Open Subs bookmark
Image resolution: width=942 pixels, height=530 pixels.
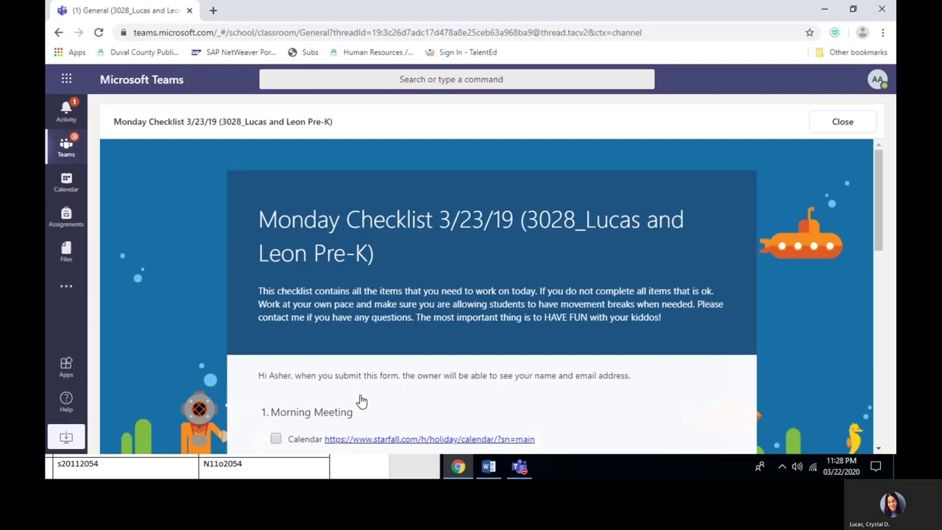[x=302, y=52]
